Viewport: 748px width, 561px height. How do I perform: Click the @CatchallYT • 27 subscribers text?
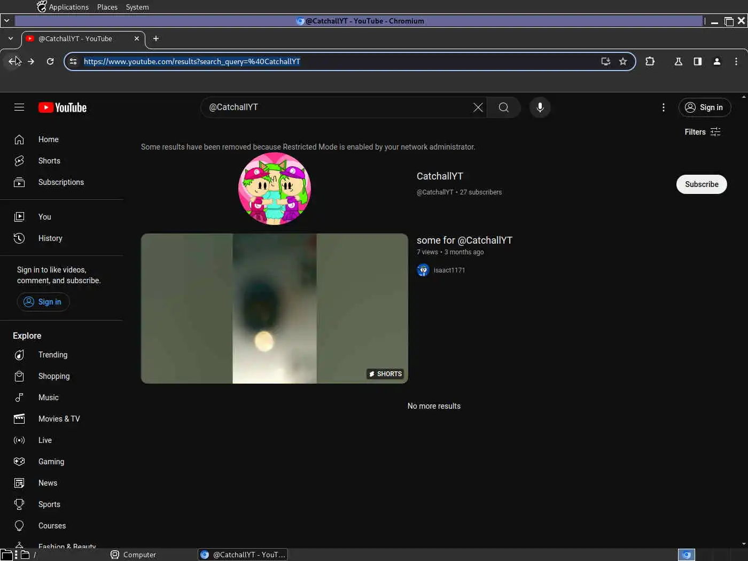click(x=459, y=192)
